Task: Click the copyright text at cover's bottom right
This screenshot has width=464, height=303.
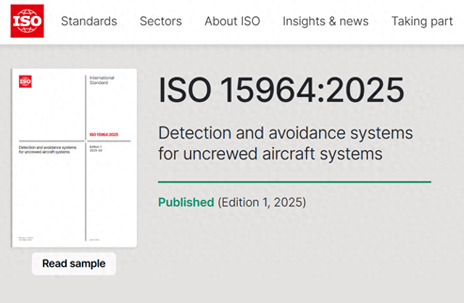Action: click(x=95, y=239)
